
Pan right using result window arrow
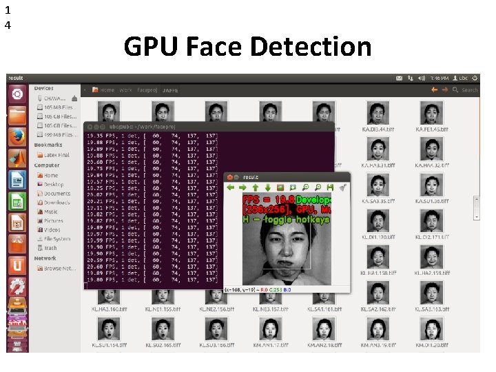[243, 187]
